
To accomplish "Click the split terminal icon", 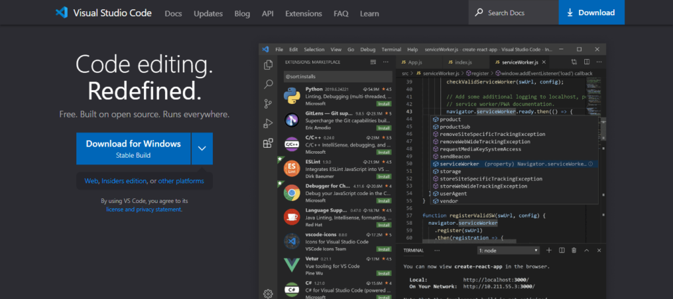I will pyautogui.click(x=561, y=250).
